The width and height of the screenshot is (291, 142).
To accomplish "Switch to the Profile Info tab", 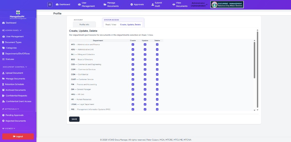I will click(x=84, y=25).
